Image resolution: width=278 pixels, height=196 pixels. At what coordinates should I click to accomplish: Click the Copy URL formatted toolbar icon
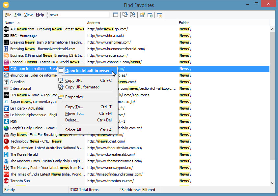[133, 15]
